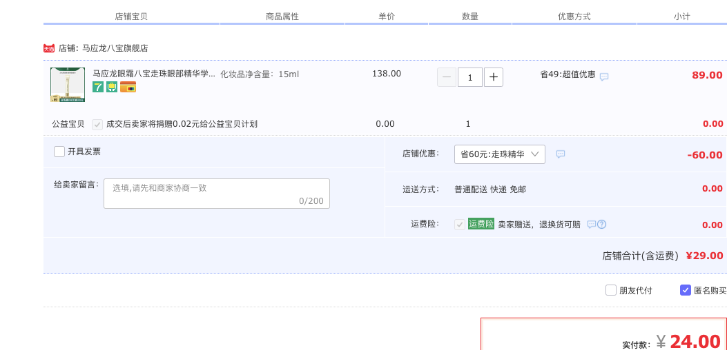Increase quantity with the plus button
Viewport: 727px width, 350px height.
tap(494, 77)
